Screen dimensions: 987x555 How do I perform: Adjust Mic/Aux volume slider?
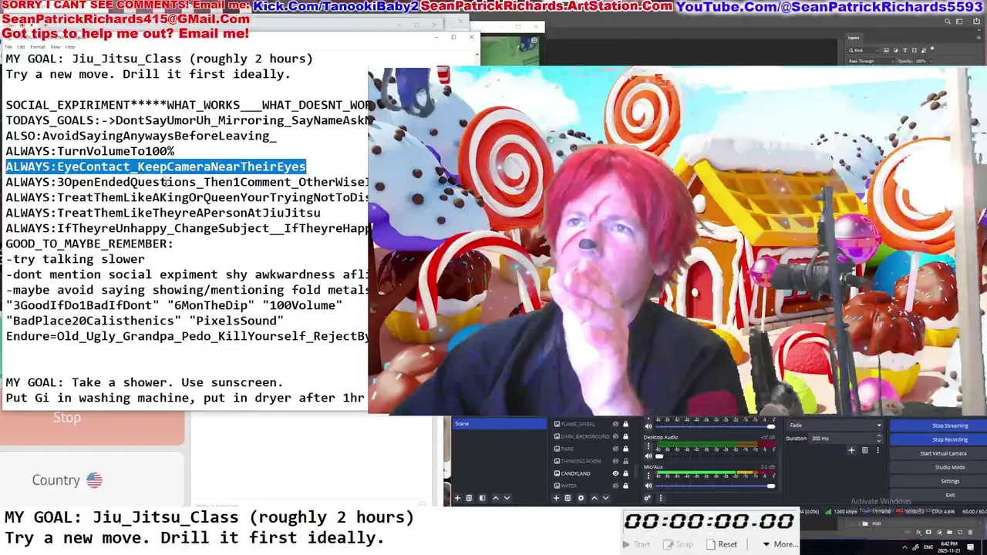pos(715,486)
